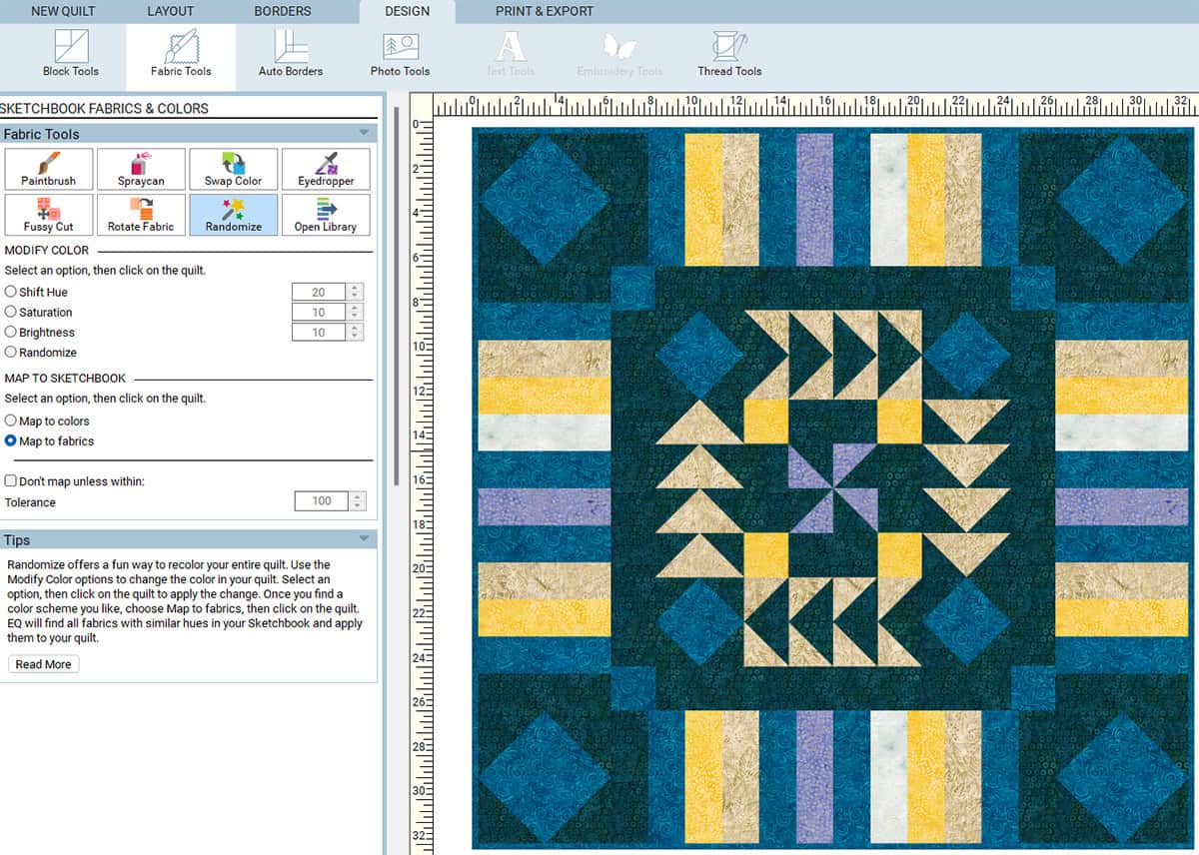Screen dimensions: 1199x855
Task: Open the fabric Library
Action: click(326, 215)
